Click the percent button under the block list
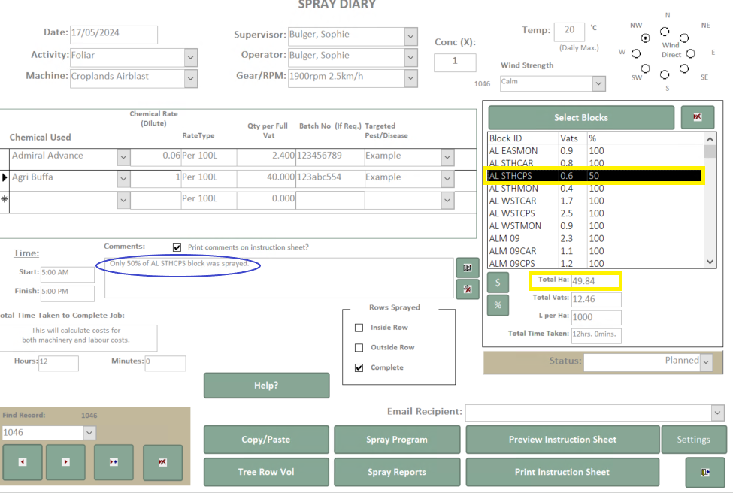This screenshot has height=493, width=733. point(498,306)
